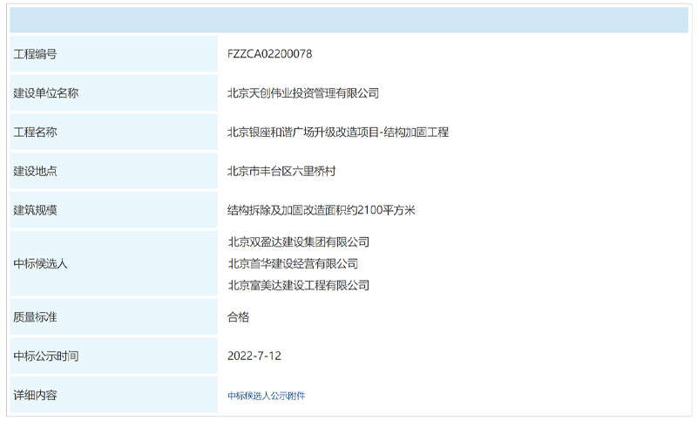Image resolution: width=697 pixels, height=421 pixels.
Task: Click the 中标候选人 label
Action: 40,263
